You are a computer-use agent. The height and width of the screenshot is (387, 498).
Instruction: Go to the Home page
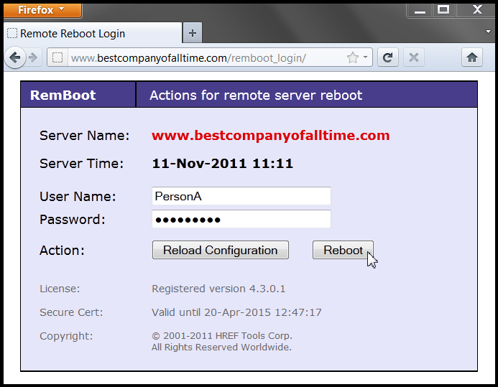tap(472, 58)
